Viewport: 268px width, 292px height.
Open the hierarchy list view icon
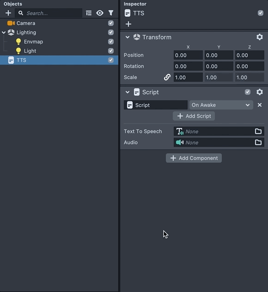tap(89, 13)
